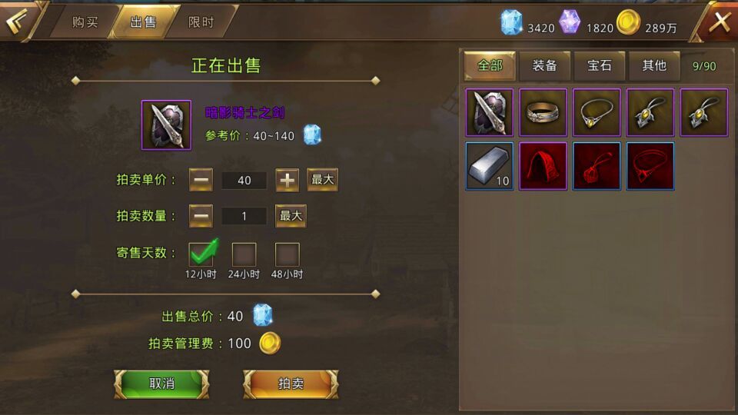This screenshot has width=738, height=415.
Task: Set unit price to maximum with 最大
Action: point(322,180)
